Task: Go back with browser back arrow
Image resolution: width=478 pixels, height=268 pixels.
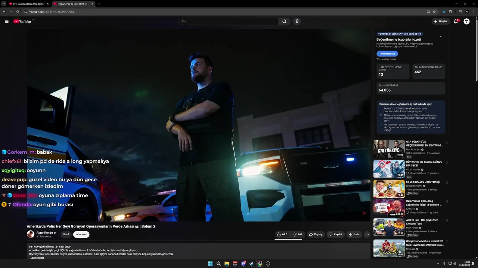Action: coord(4,12)
